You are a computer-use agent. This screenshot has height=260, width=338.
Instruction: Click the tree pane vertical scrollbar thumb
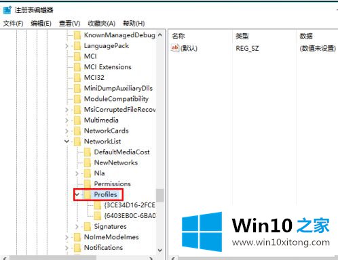click(160, 195)
